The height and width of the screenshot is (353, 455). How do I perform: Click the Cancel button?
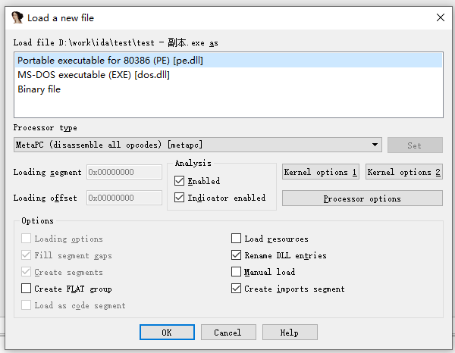[x=228, y=332]
